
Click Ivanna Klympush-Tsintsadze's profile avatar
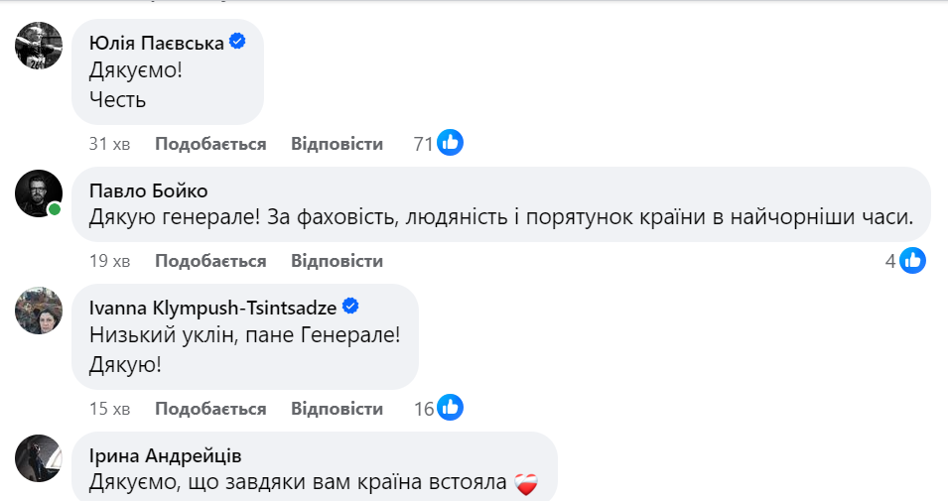click(x=39, y=312)
